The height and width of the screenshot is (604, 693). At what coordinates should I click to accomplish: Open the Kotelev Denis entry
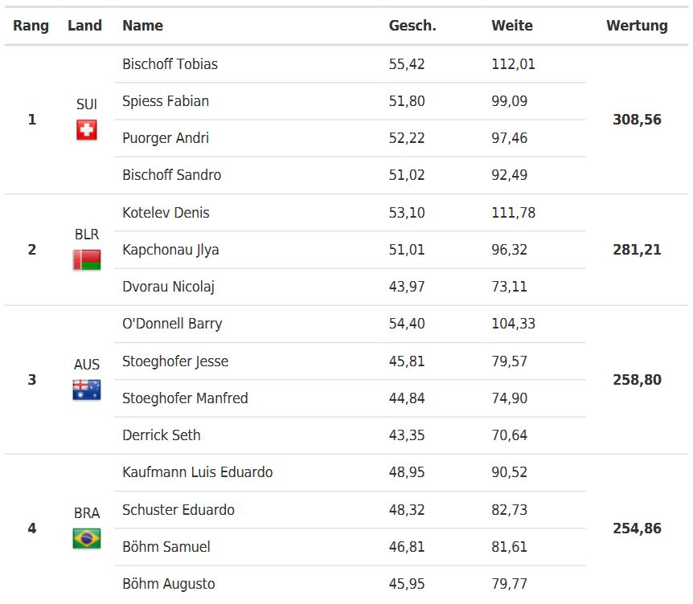tap(166, 212)
